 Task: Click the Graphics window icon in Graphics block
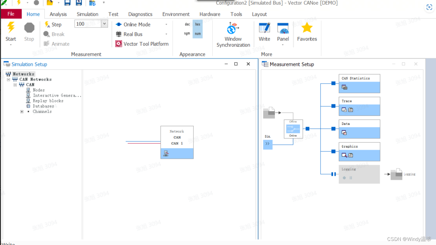pos(344,155)
